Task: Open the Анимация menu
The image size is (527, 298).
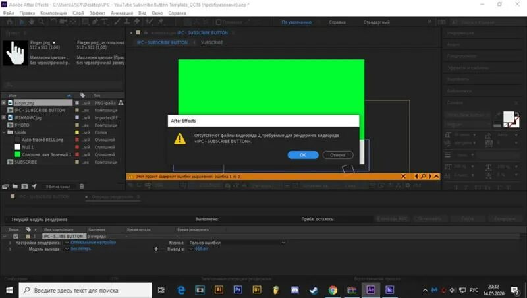Action: [x=122, y=13]
